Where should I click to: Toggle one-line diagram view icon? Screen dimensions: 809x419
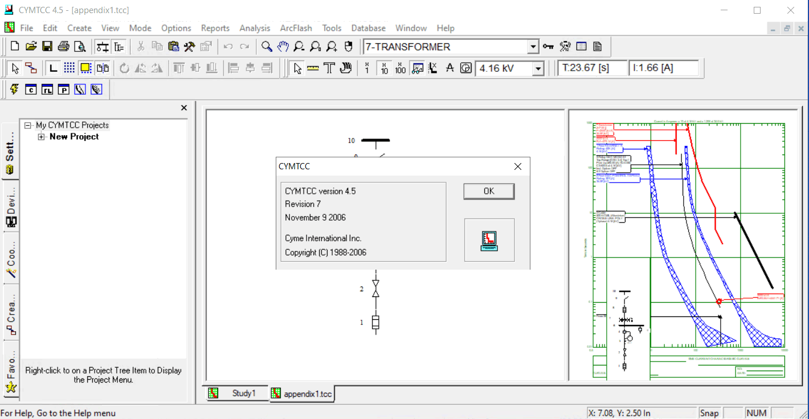(x=103, y=47)
